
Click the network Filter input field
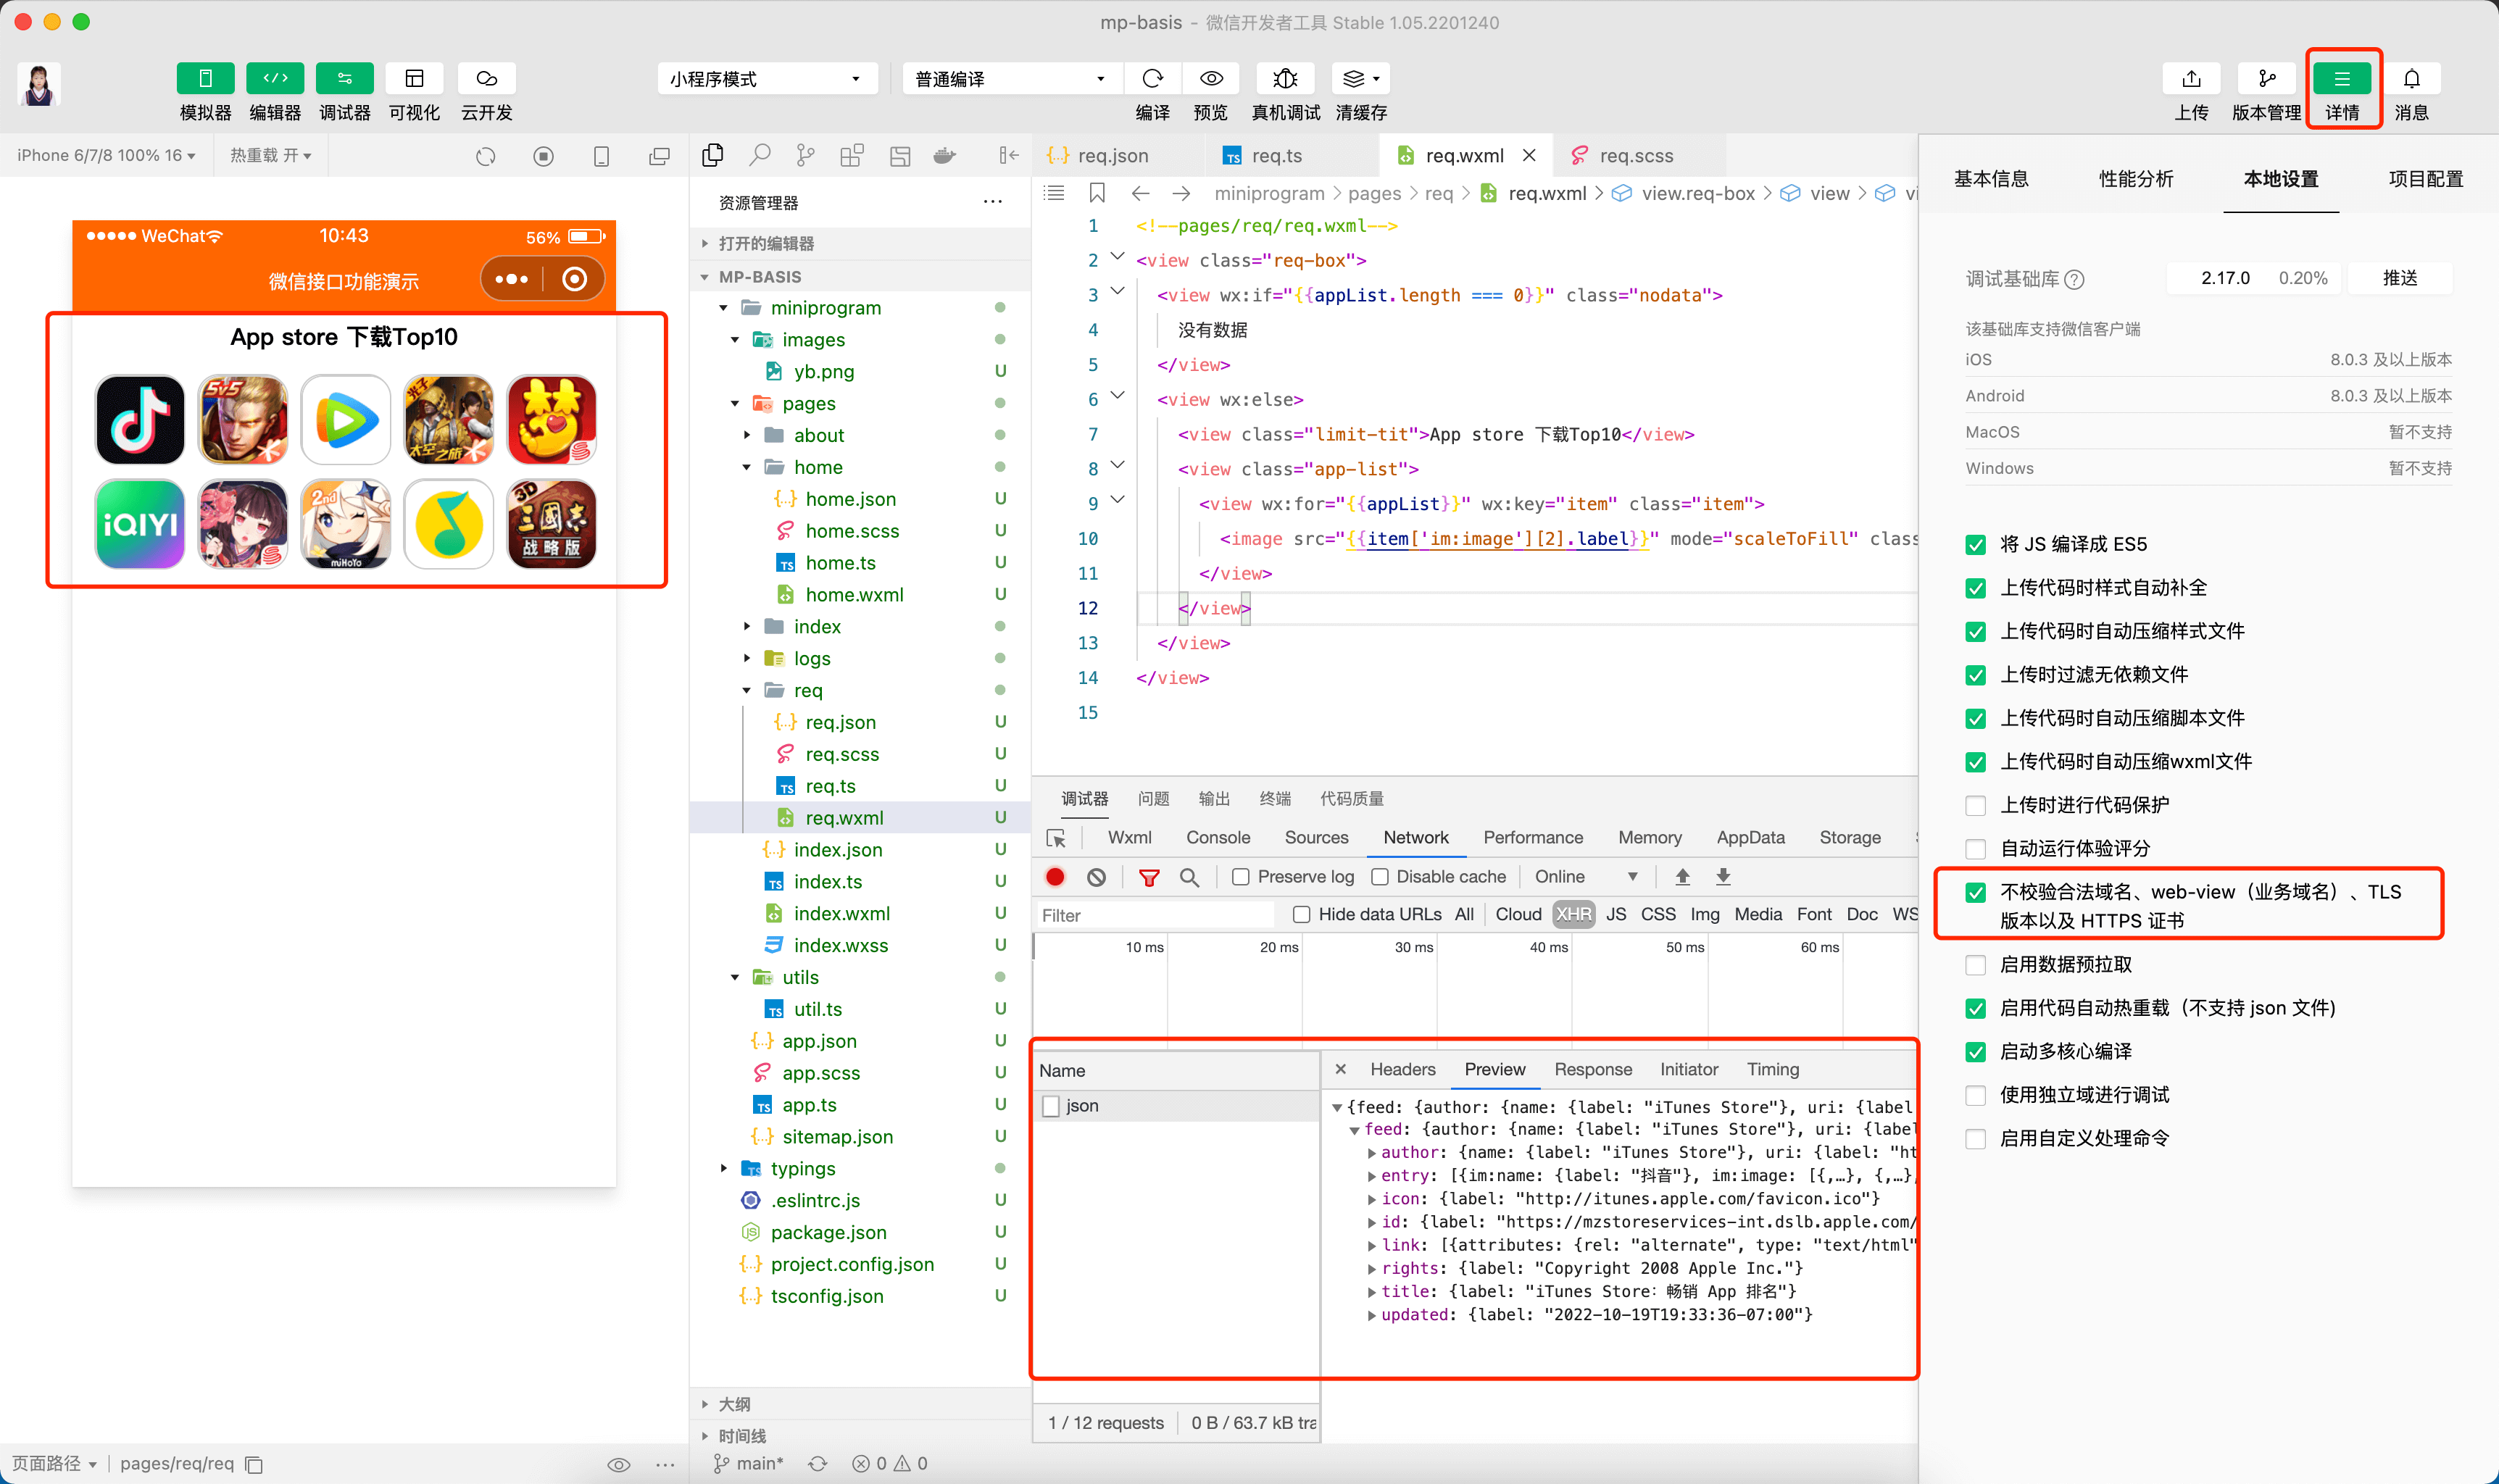coord(1154,915)
